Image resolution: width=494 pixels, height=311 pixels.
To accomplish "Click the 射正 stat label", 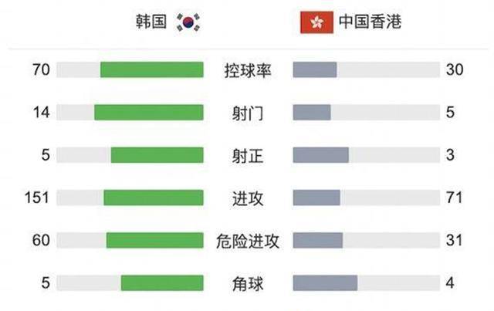I will coord(248,156).
